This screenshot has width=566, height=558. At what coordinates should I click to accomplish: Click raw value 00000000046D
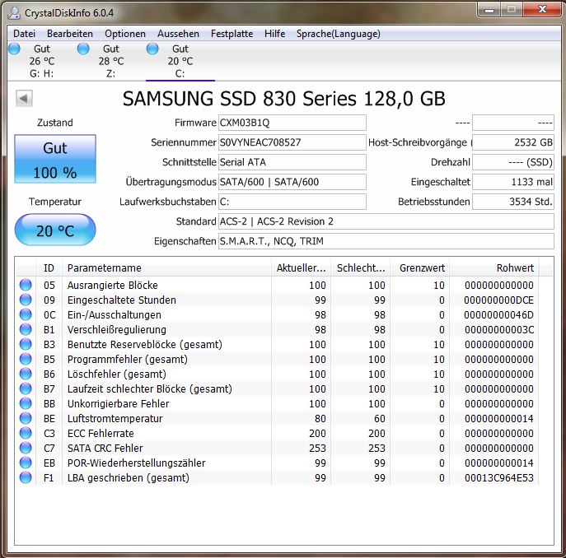[x=499, y=315]
